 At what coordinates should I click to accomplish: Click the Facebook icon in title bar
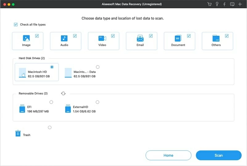224,4
